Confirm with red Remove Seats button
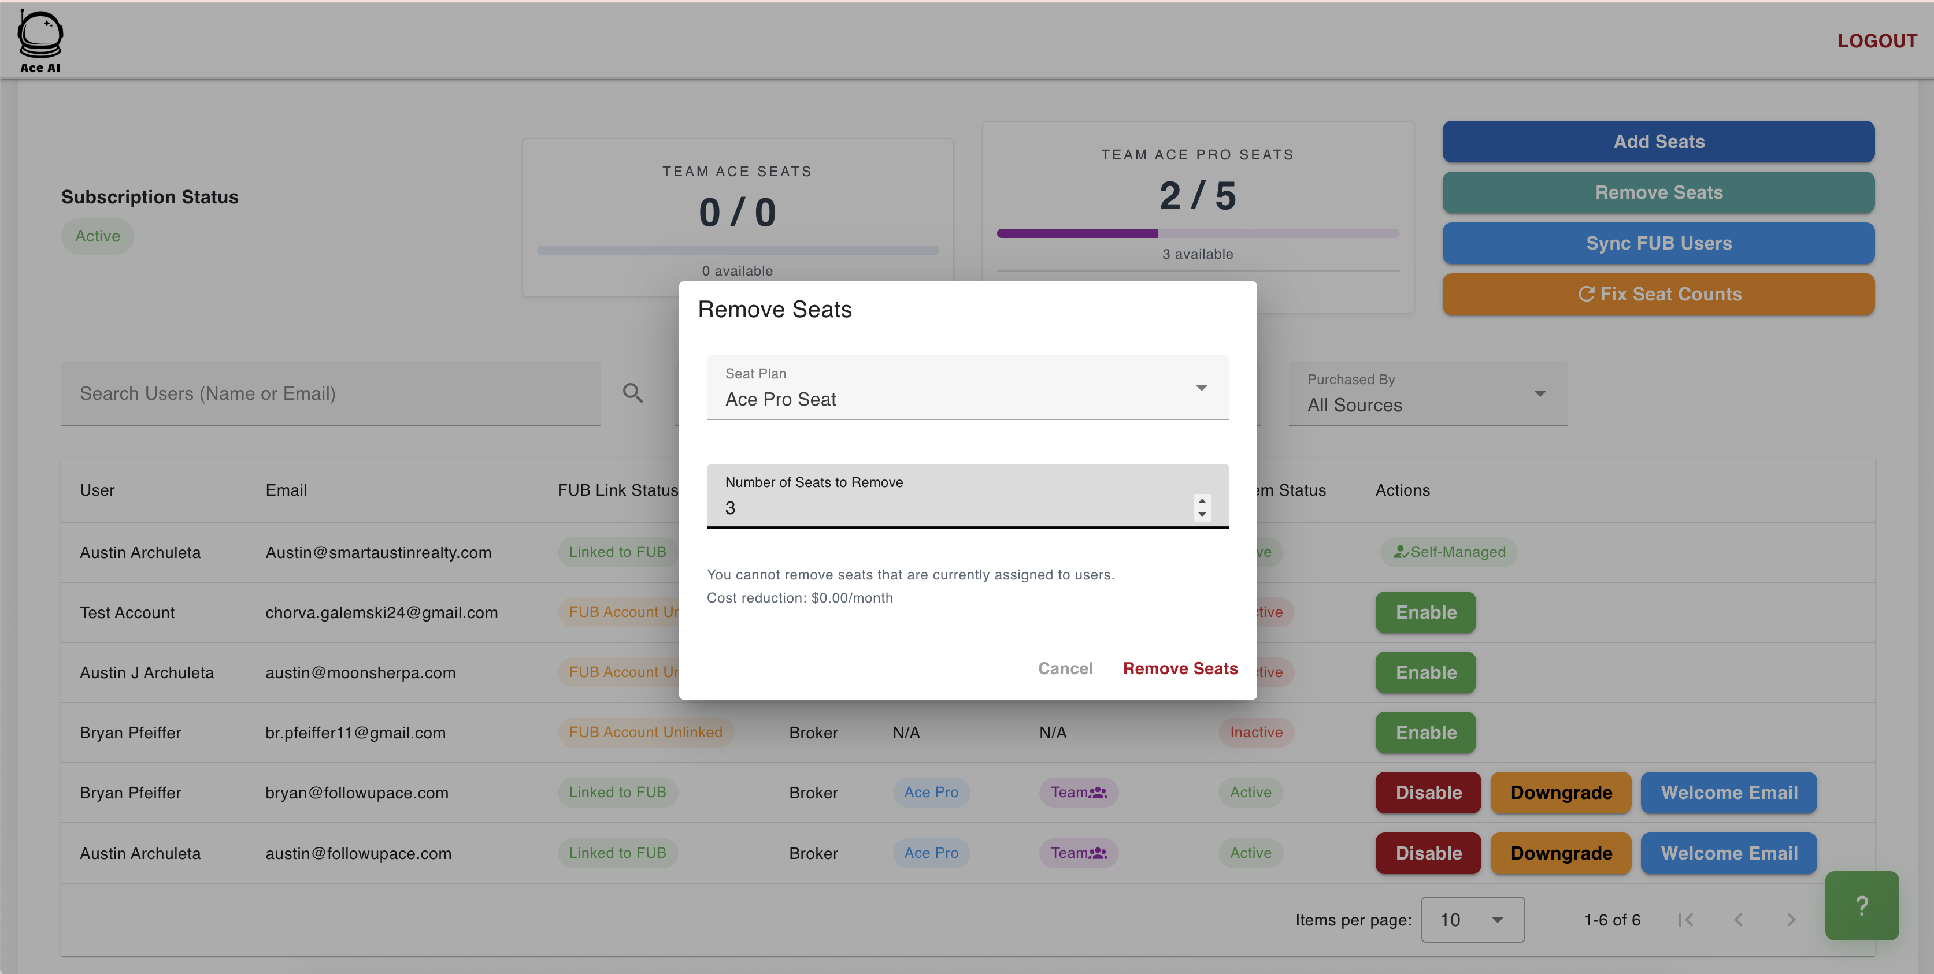This screenshot has height=974, width=1934. (1180, 668)
